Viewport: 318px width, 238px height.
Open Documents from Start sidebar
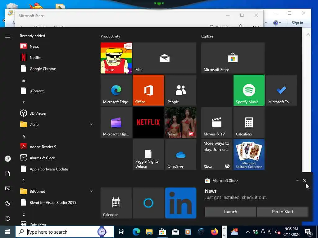point(8,174)
